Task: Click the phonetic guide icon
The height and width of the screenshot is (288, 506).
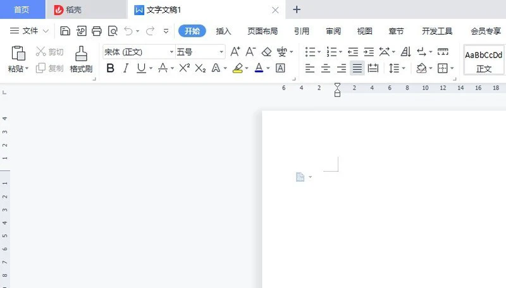Action: pos(281,52)
